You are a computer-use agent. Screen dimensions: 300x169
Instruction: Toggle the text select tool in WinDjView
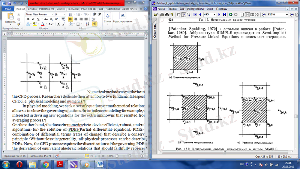(x=183, y=14)
